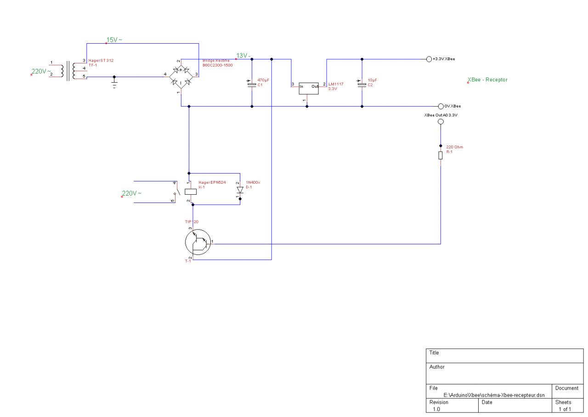Click the Date cell in title block
This screenshot has width=588, height=417.
point(514,405)
